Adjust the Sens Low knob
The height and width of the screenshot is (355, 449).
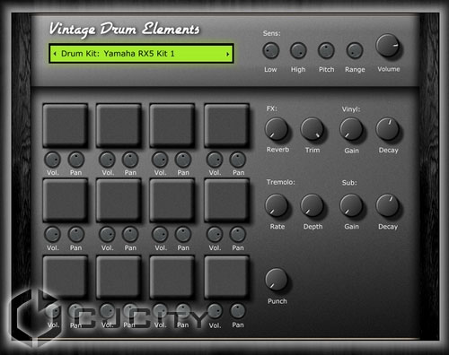coord(271,50)
